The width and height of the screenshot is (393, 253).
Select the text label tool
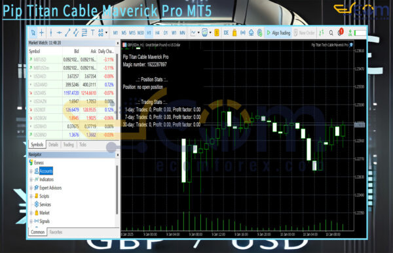click(x=92, y=33)
